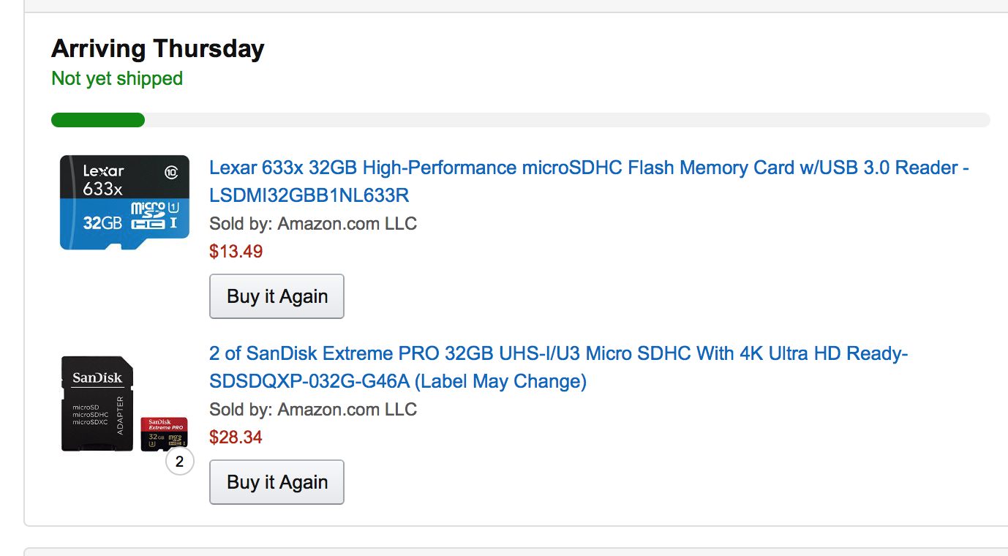Click the green filled part of the shipment progress bar
Image resolution: width=1008 pixels, height=556 pixels.
click(97, 120)
